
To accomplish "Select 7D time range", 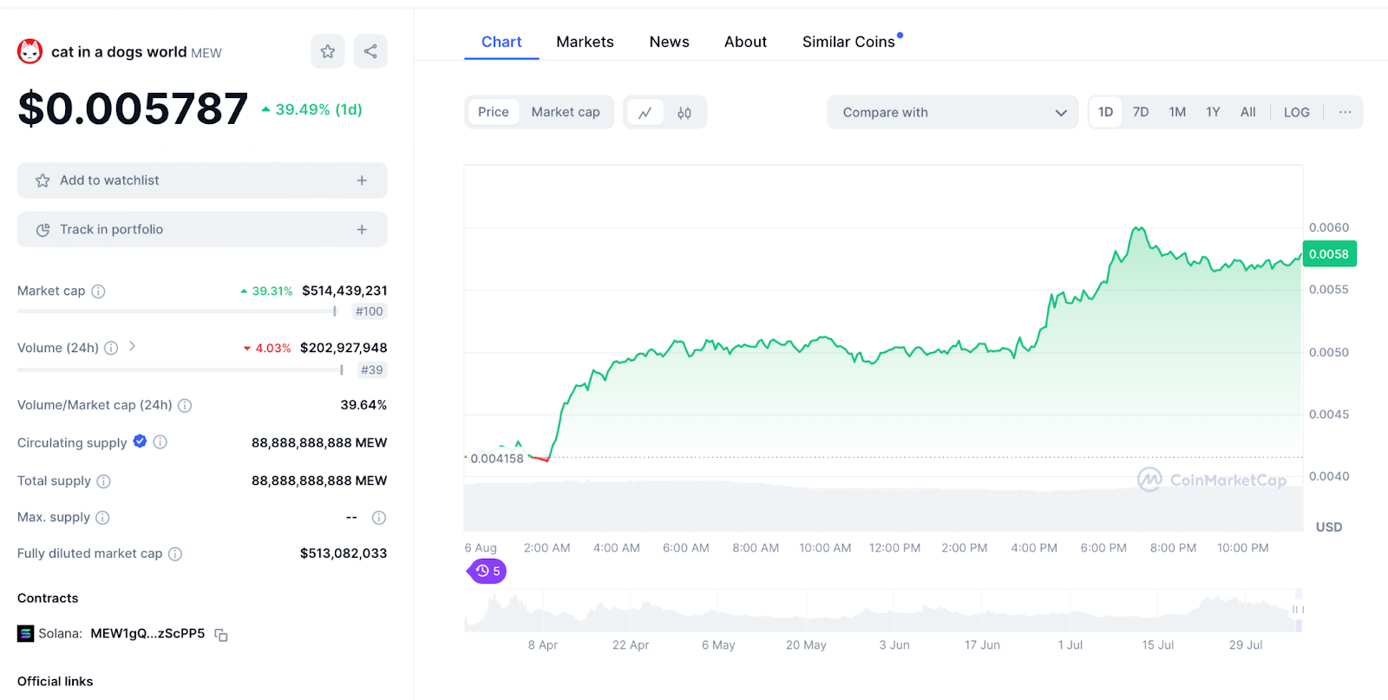I will click(x=1141, y=112).
